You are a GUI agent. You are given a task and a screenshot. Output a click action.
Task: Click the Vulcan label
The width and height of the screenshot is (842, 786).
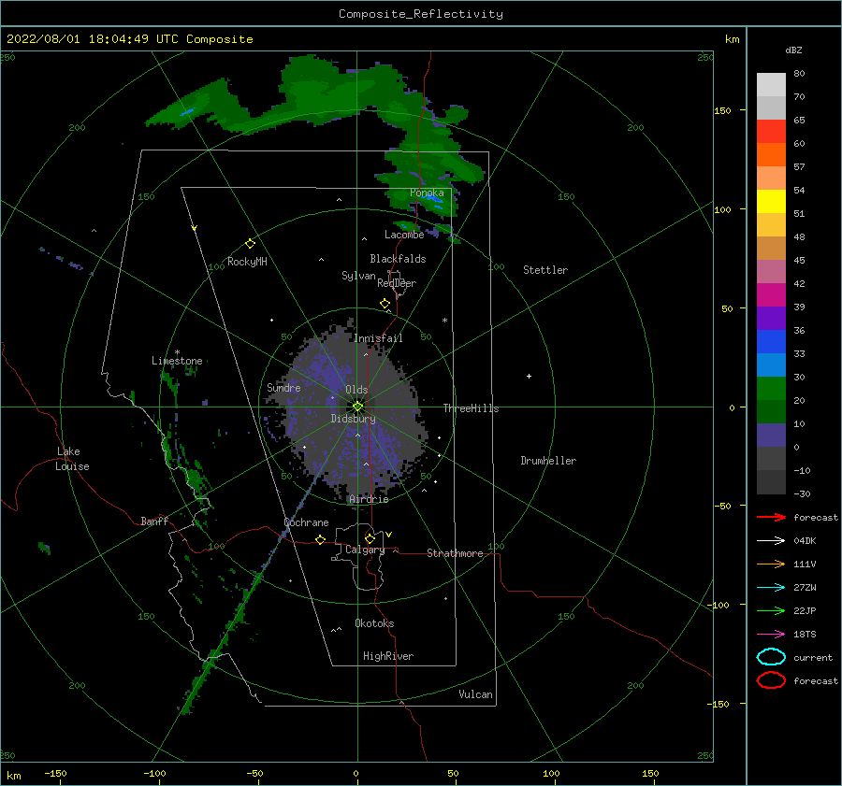(x=475, y=694)
